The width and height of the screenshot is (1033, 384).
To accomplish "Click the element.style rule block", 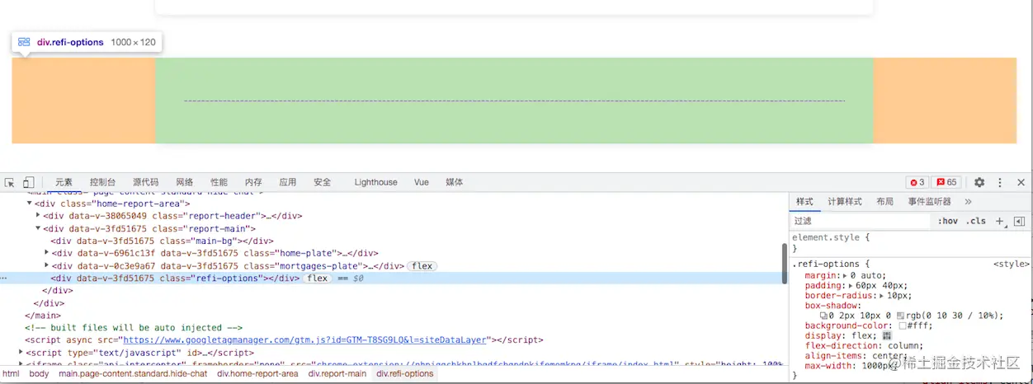I will pos(911,242).
